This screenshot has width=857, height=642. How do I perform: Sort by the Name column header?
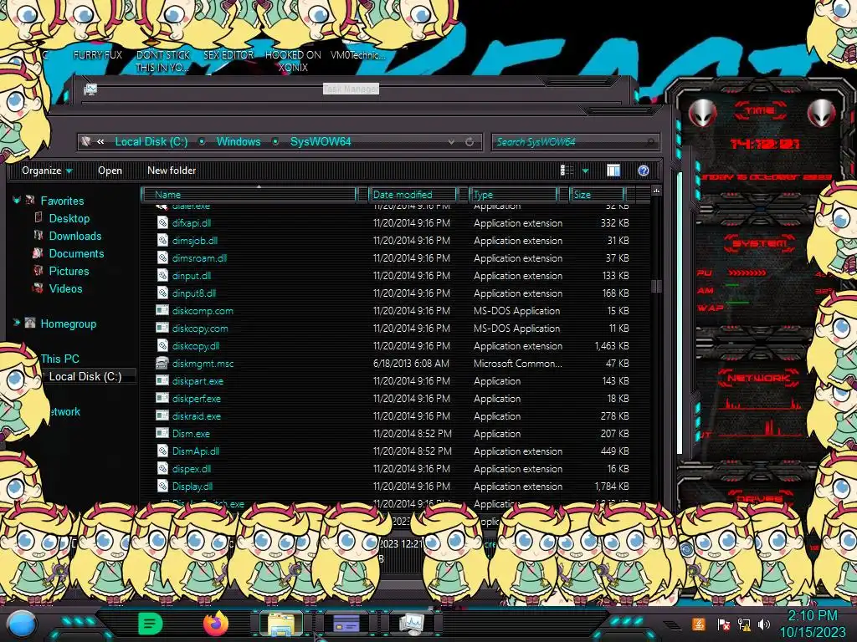249,194
